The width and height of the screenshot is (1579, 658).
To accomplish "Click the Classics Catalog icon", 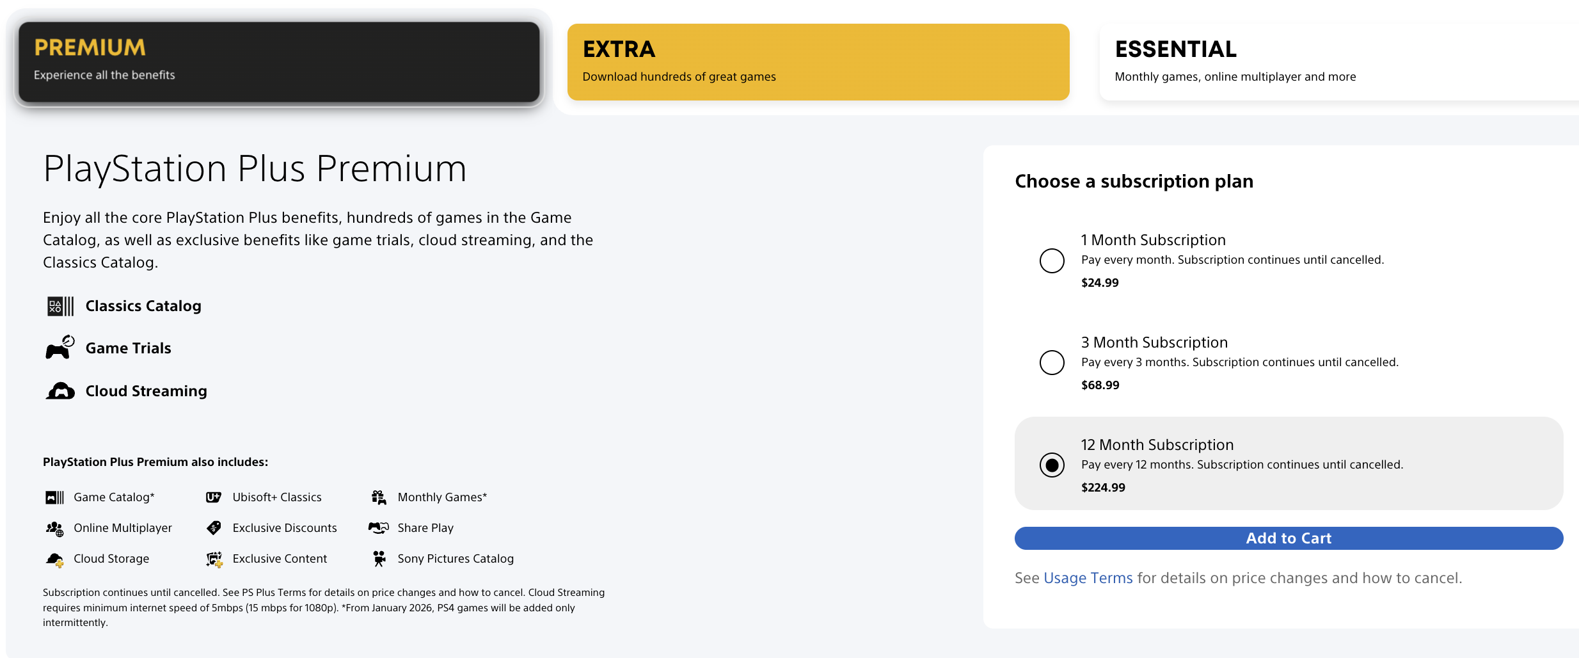I will click(x=60, y=306).
